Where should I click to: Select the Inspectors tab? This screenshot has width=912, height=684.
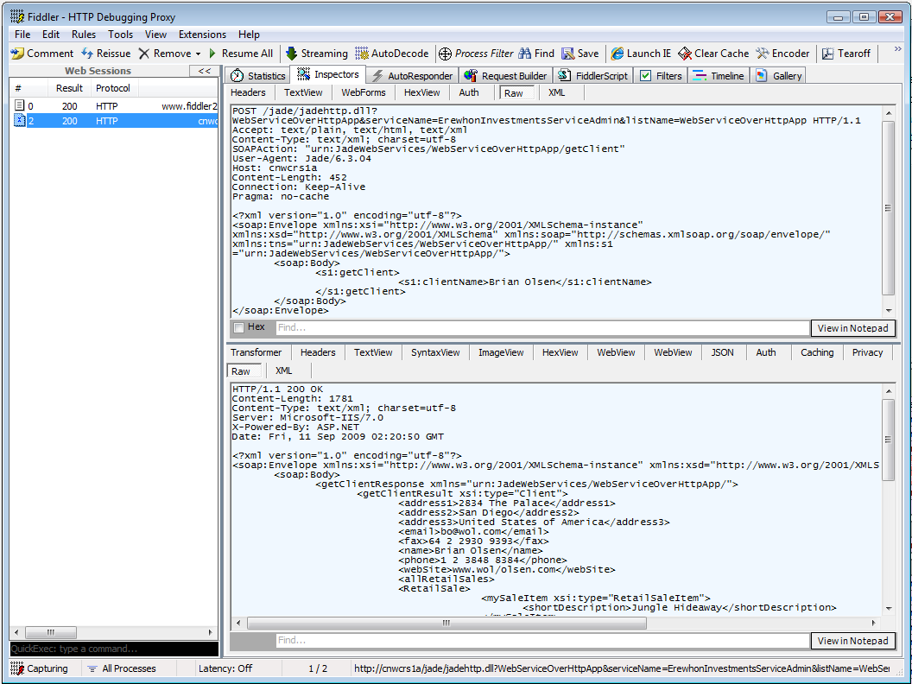click(x=328, y=74)
